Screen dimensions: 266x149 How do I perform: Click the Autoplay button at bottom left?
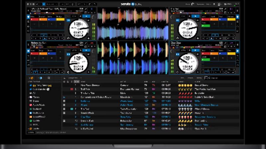(x=31, y=133)
